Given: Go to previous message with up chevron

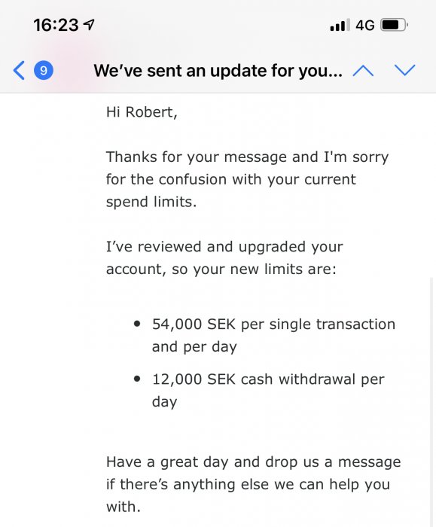Looking at the screenshot, I should [x=363, y=71].
